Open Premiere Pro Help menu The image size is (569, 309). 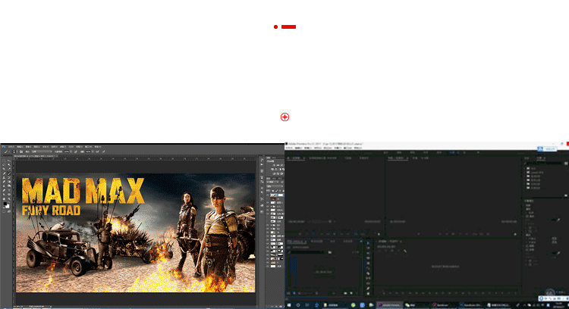[358, 148]
